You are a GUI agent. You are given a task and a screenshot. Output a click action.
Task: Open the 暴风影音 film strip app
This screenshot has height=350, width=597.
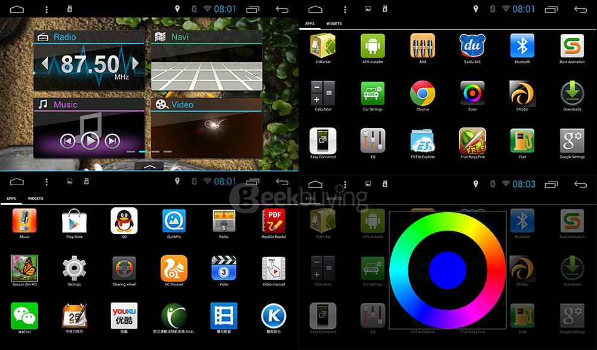[224, 316]
